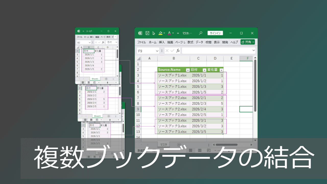Viewport: 327px width, 184px height.
Task: Open search with the magnifying glass icon
Action: [201, 33]
